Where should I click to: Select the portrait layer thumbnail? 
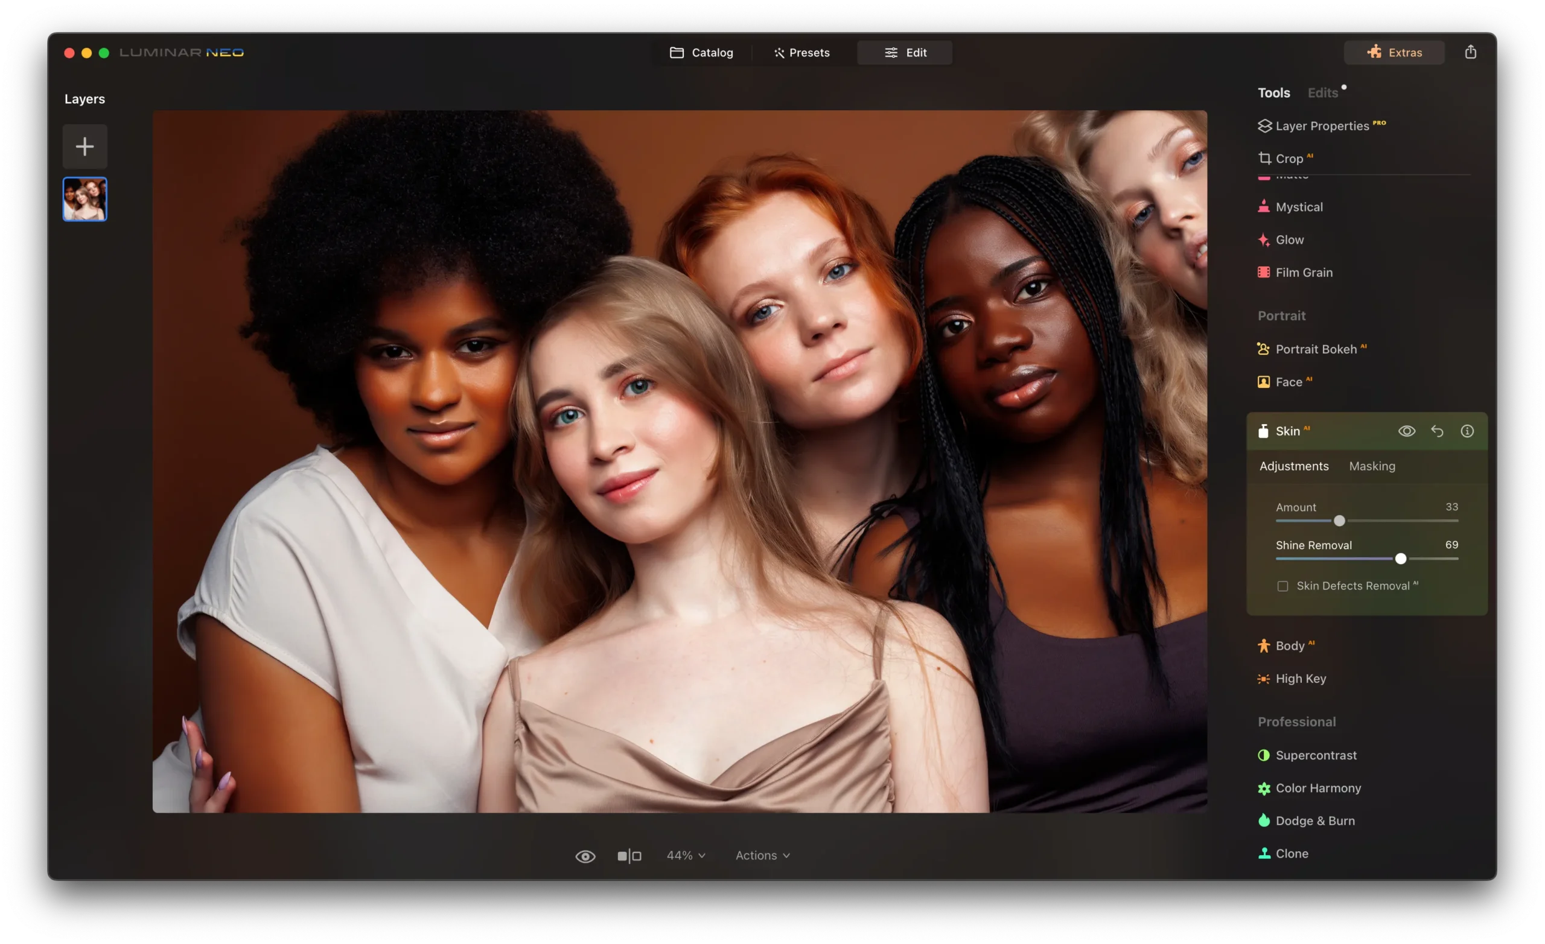point(84,198)
